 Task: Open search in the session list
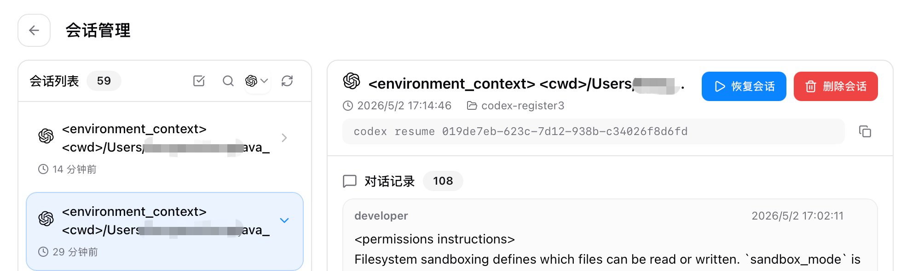228,81
